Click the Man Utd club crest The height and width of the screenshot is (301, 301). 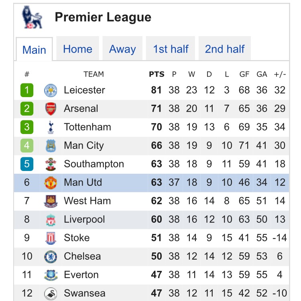point(51,183)
